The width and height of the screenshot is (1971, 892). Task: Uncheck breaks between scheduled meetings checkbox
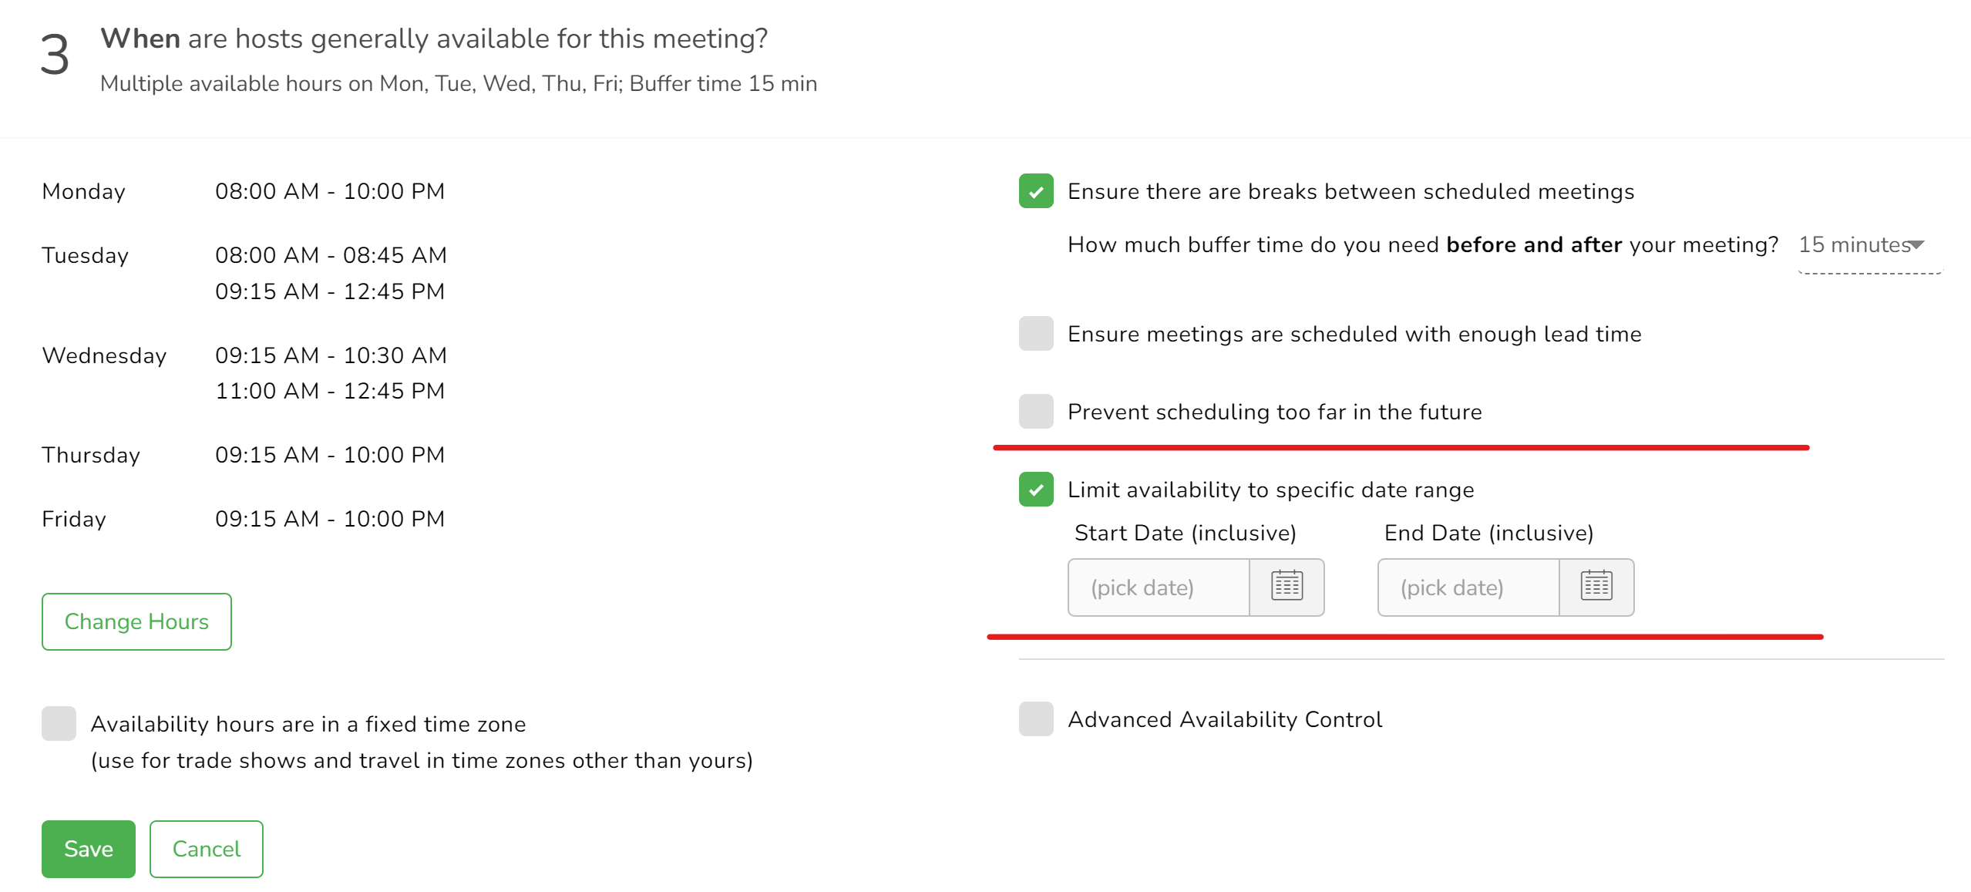coord(1035,191)
